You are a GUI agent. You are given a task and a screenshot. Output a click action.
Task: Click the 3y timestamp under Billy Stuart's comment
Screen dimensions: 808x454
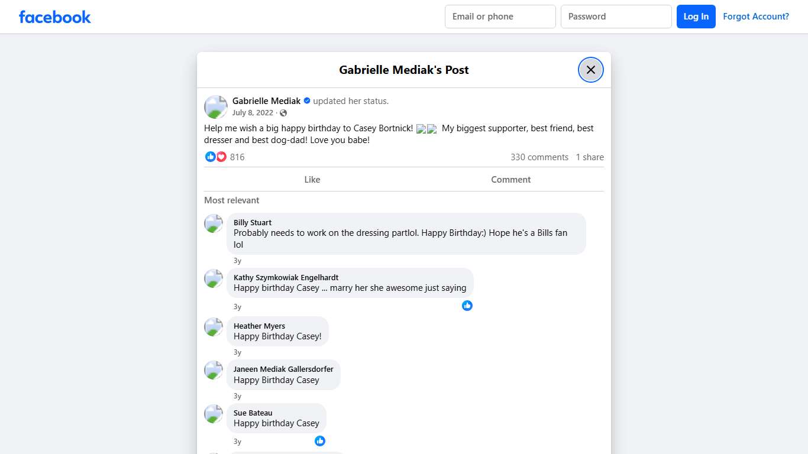[237, 260]
